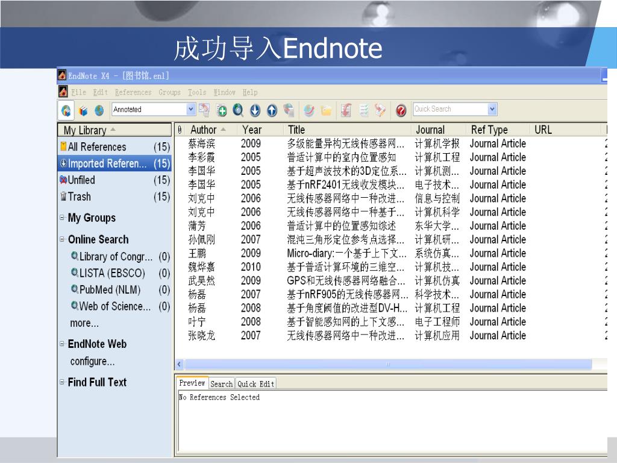Click the Export up-arrow icon
This screenshot has width=617, height=463.
tap(272, 111)
